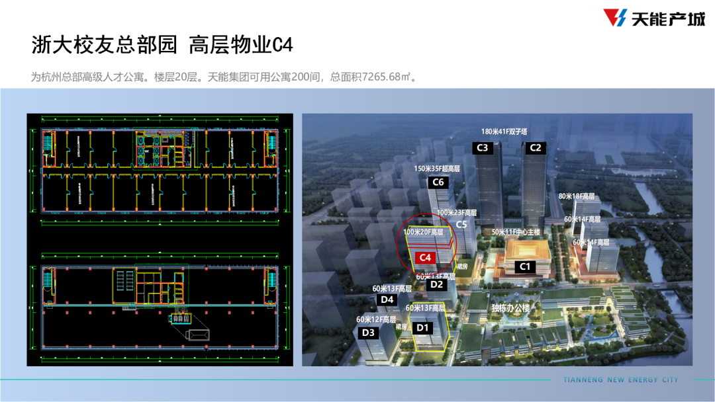Click the TIANNENG NEW ENERGY CITY footer text
Viewport: 715px width, 402px height.
click(x=620, y=380)
